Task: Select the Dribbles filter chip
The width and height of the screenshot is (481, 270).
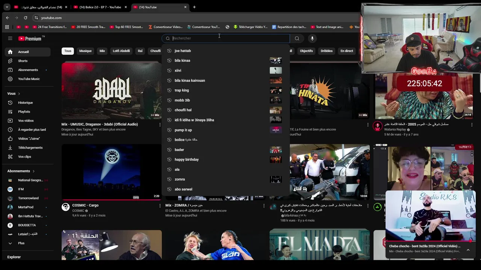Action: (x=327, y=51)
